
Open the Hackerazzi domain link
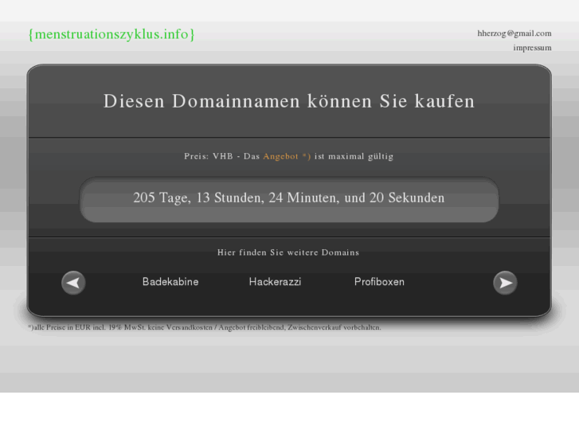[275, 282]
